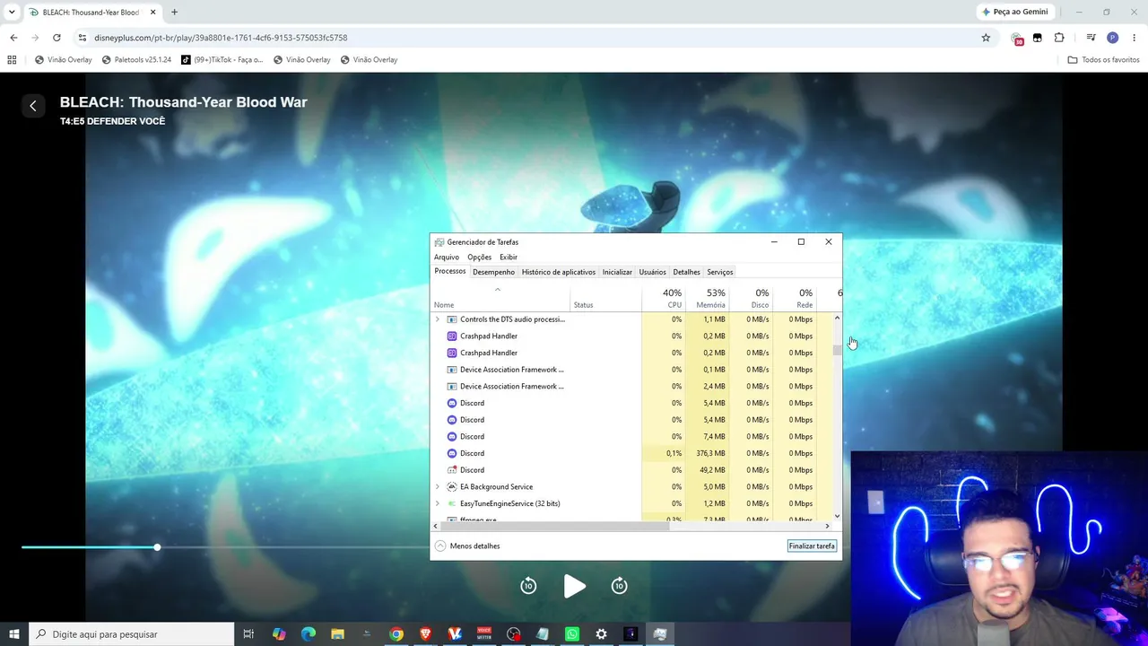Open Task View on the taskbar

click(x=248, y=634)
